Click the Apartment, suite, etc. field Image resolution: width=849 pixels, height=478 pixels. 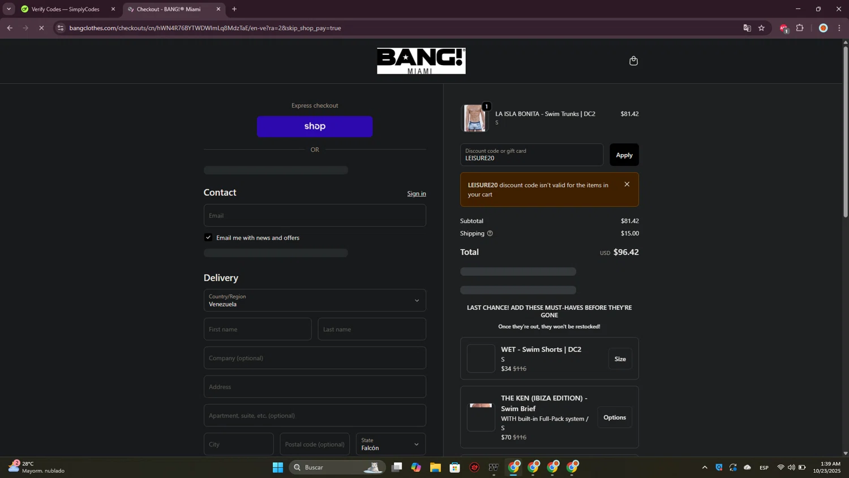[x=315, y=416]
